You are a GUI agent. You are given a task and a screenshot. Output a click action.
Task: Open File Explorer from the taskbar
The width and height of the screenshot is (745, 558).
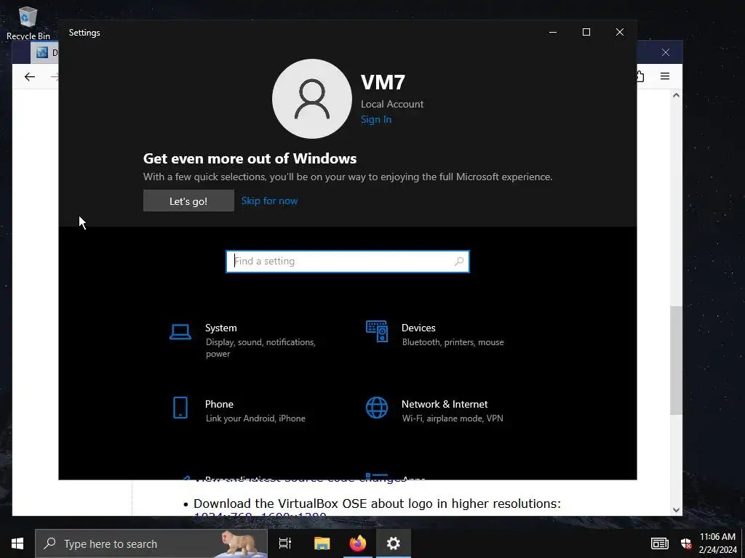[322, 543]
